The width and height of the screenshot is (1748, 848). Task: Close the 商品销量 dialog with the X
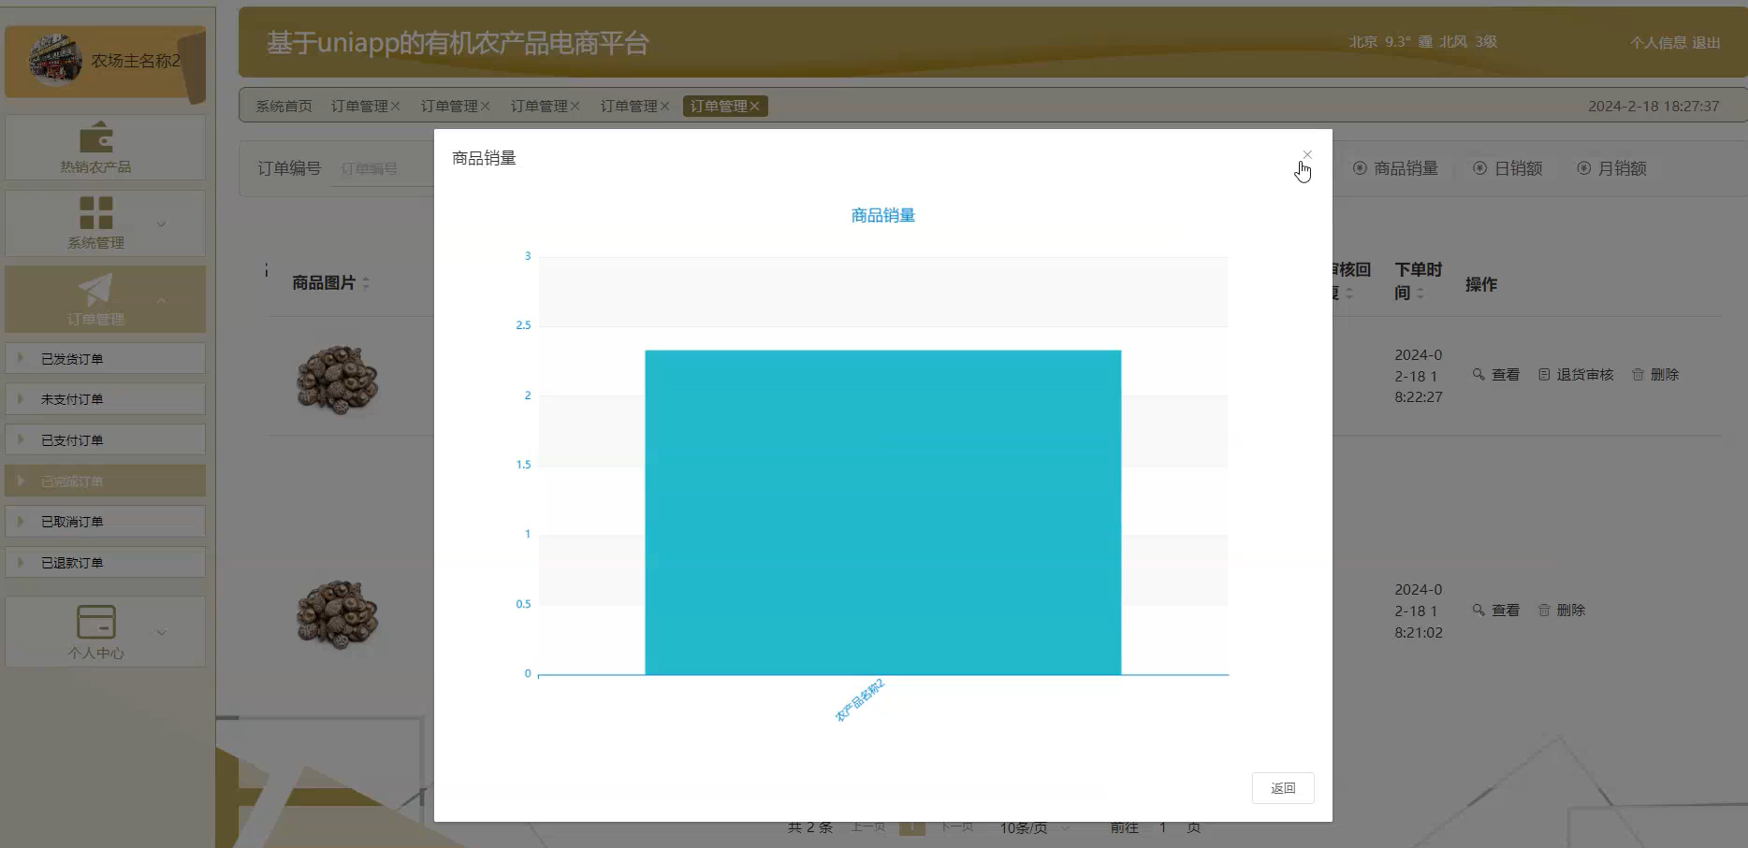[1307, 154]
